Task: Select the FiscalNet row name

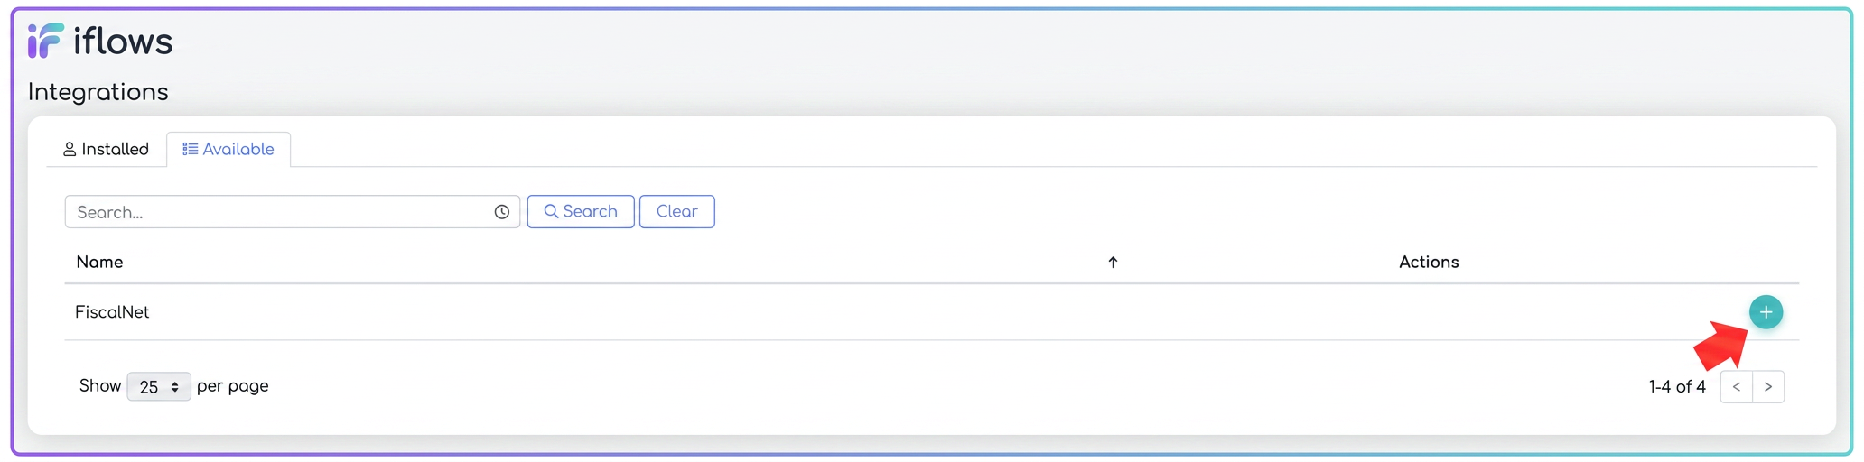Action: pyautogui.click(x=112, y=312)
